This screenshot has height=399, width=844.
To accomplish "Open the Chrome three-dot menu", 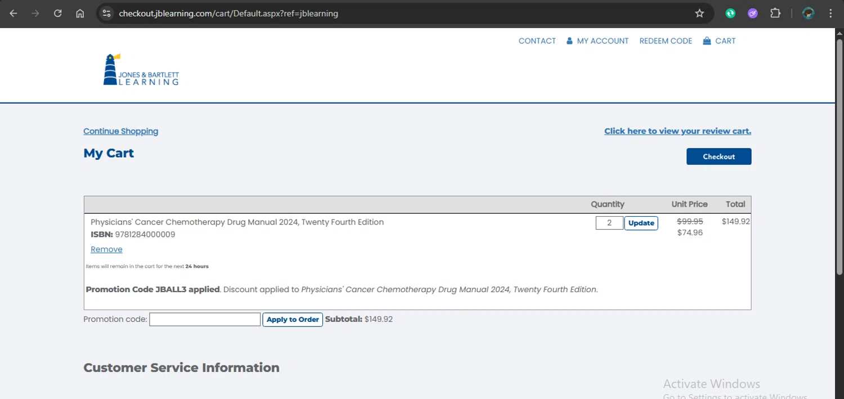I will [x=830, y=14].
